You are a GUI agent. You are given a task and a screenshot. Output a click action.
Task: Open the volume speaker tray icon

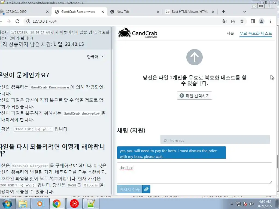point(251,204)
